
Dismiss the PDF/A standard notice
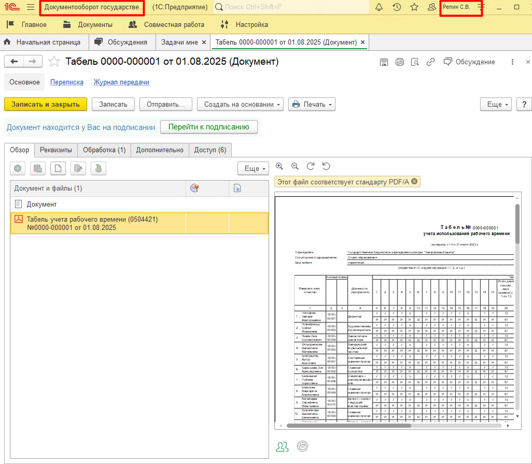coord(414,181)
